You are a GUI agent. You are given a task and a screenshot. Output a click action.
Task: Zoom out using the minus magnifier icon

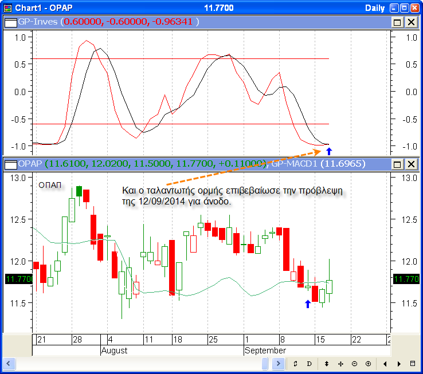coord(354,364)
